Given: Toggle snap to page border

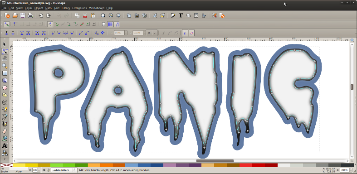Looking at the screenshot, I should point(103,24).
